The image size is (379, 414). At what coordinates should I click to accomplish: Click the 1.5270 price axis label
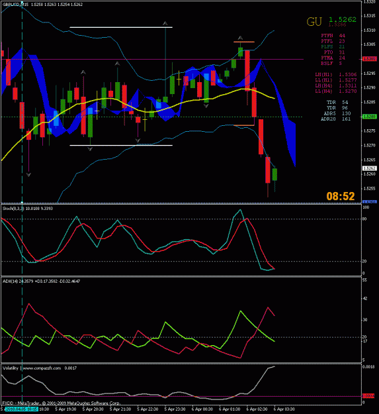(369, 145)
